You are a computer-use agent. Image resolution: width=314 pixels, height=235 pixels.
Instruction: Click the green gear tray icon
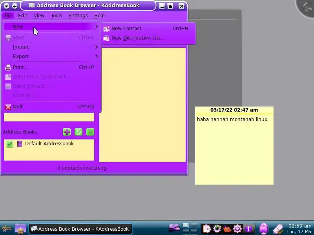217,229
